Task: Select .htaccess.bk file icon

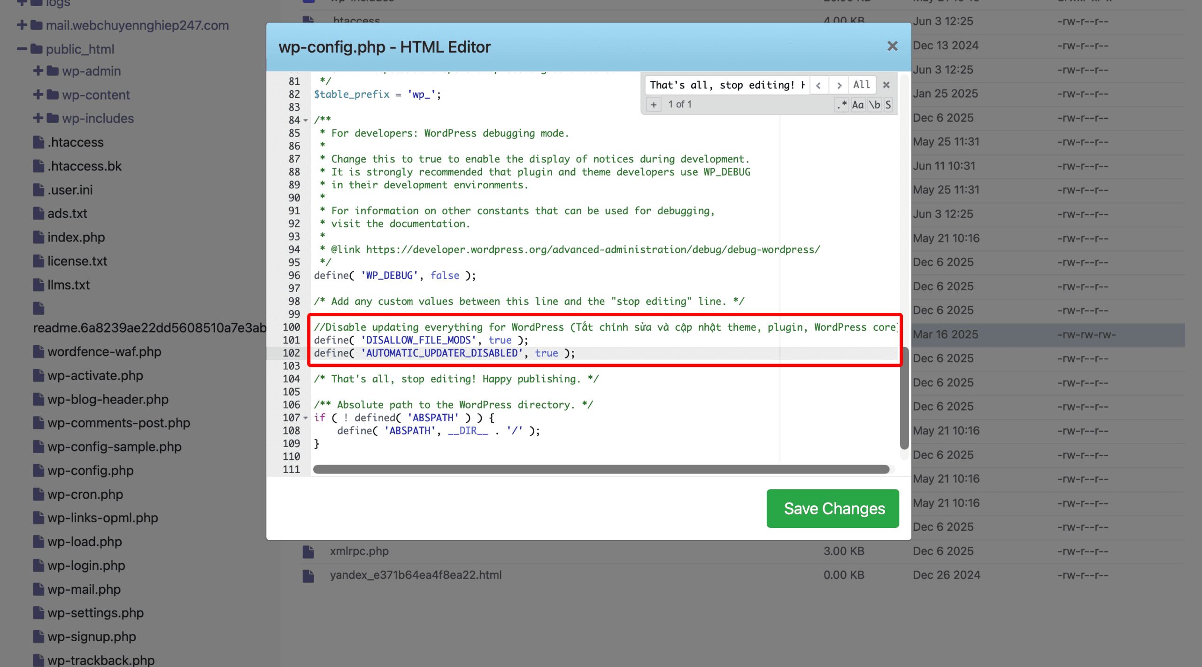Action: click(x=39, y=166)
